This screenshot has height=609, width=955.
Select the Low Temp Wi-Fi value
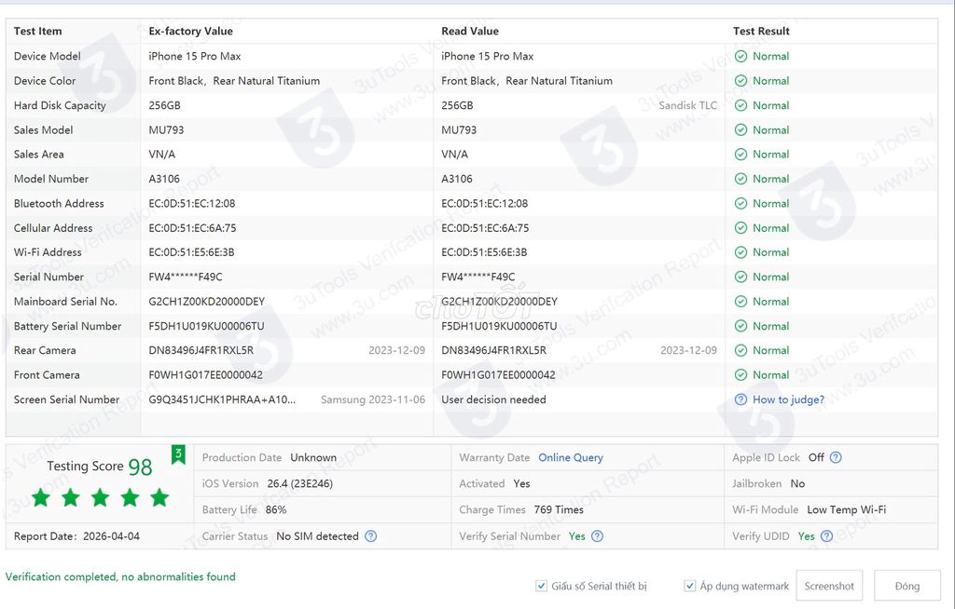tap(847, 510)
